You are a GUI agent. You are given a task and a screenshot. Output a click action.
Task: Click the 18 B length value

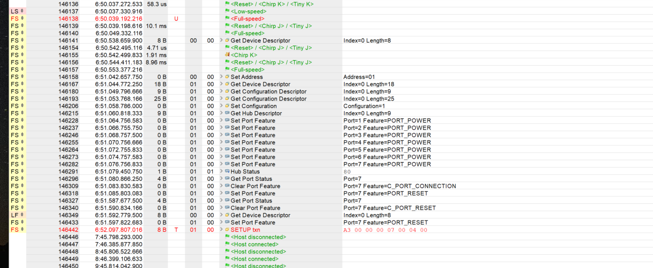click(x=161, y=84)
